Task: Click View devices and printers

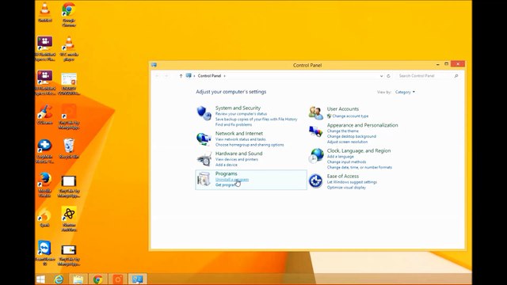Action: tap(237, 159)
